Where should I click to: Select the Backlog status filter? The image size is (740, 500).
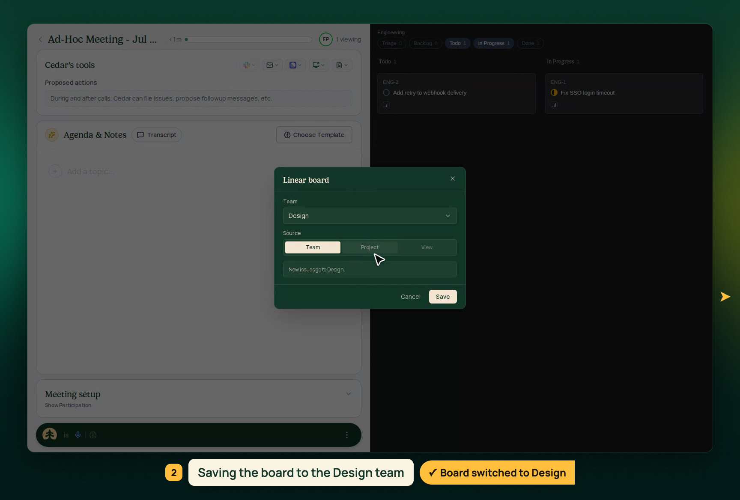coord(426,43)
